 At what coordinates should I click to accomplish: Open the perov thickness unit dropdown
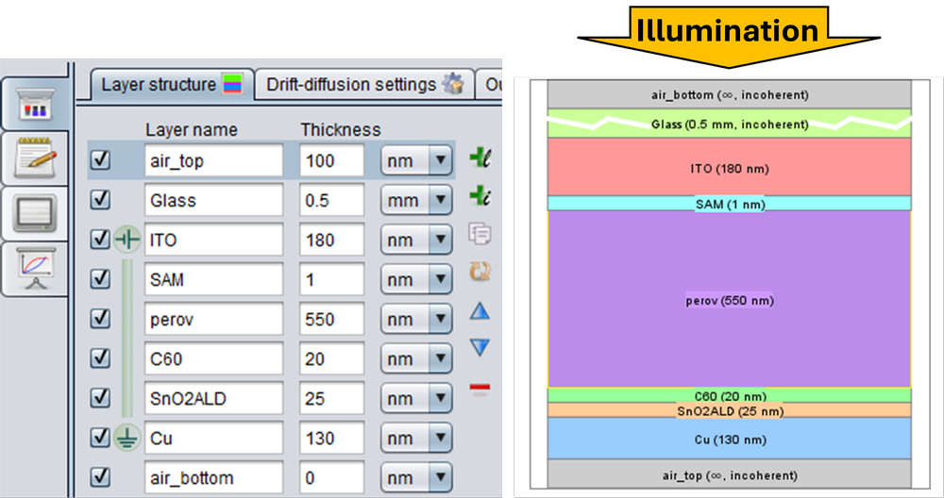(x=416, y=320)
